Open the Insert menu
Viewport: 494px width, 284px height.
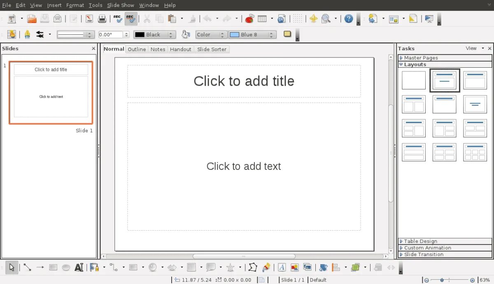54,5
